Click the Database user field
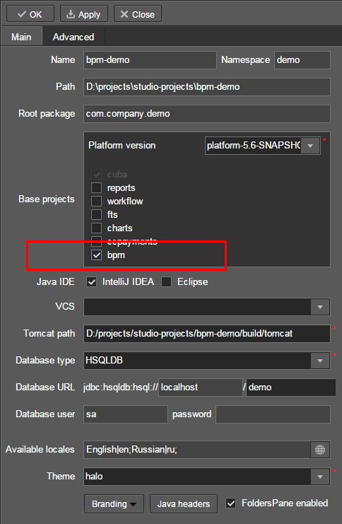 click(x=126, y=414)
